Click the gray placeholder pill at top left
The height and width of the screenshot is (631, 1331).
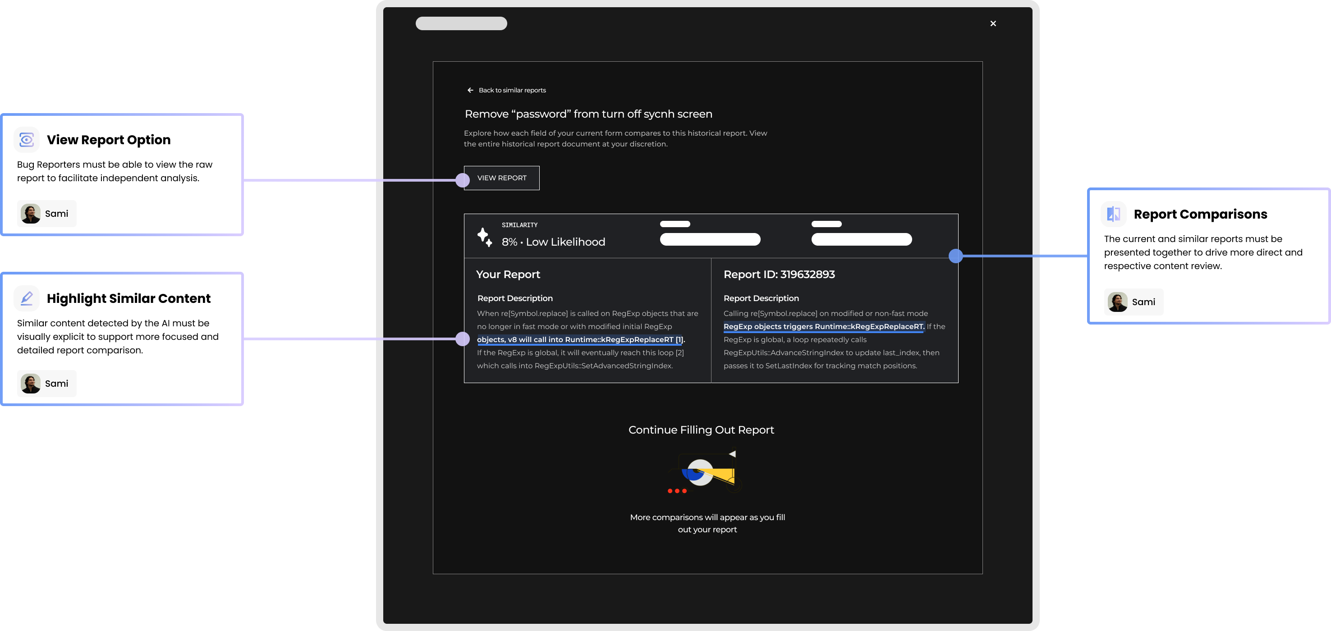pos(461,24)
